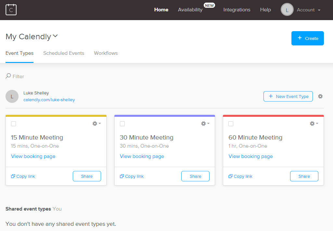333x231 pixels.
Task: Tick the 30 Minute Meeting checkbox
Action: tap(122, 124)
